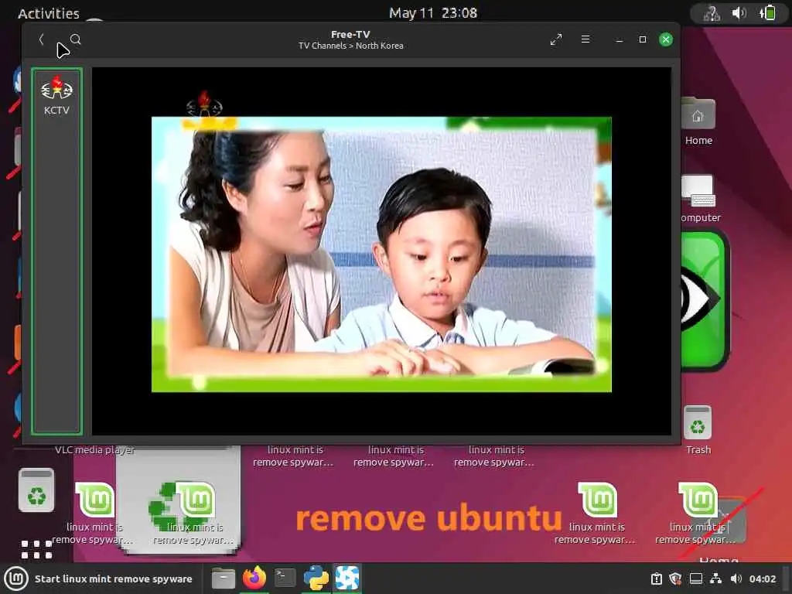Click the network icon in the top bar
Viewport: 792px width, 594px height.
pyautogui.click(x=712, y=13)
